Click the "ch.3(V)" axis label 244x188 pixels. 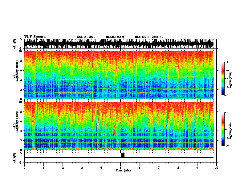point(15,158)
